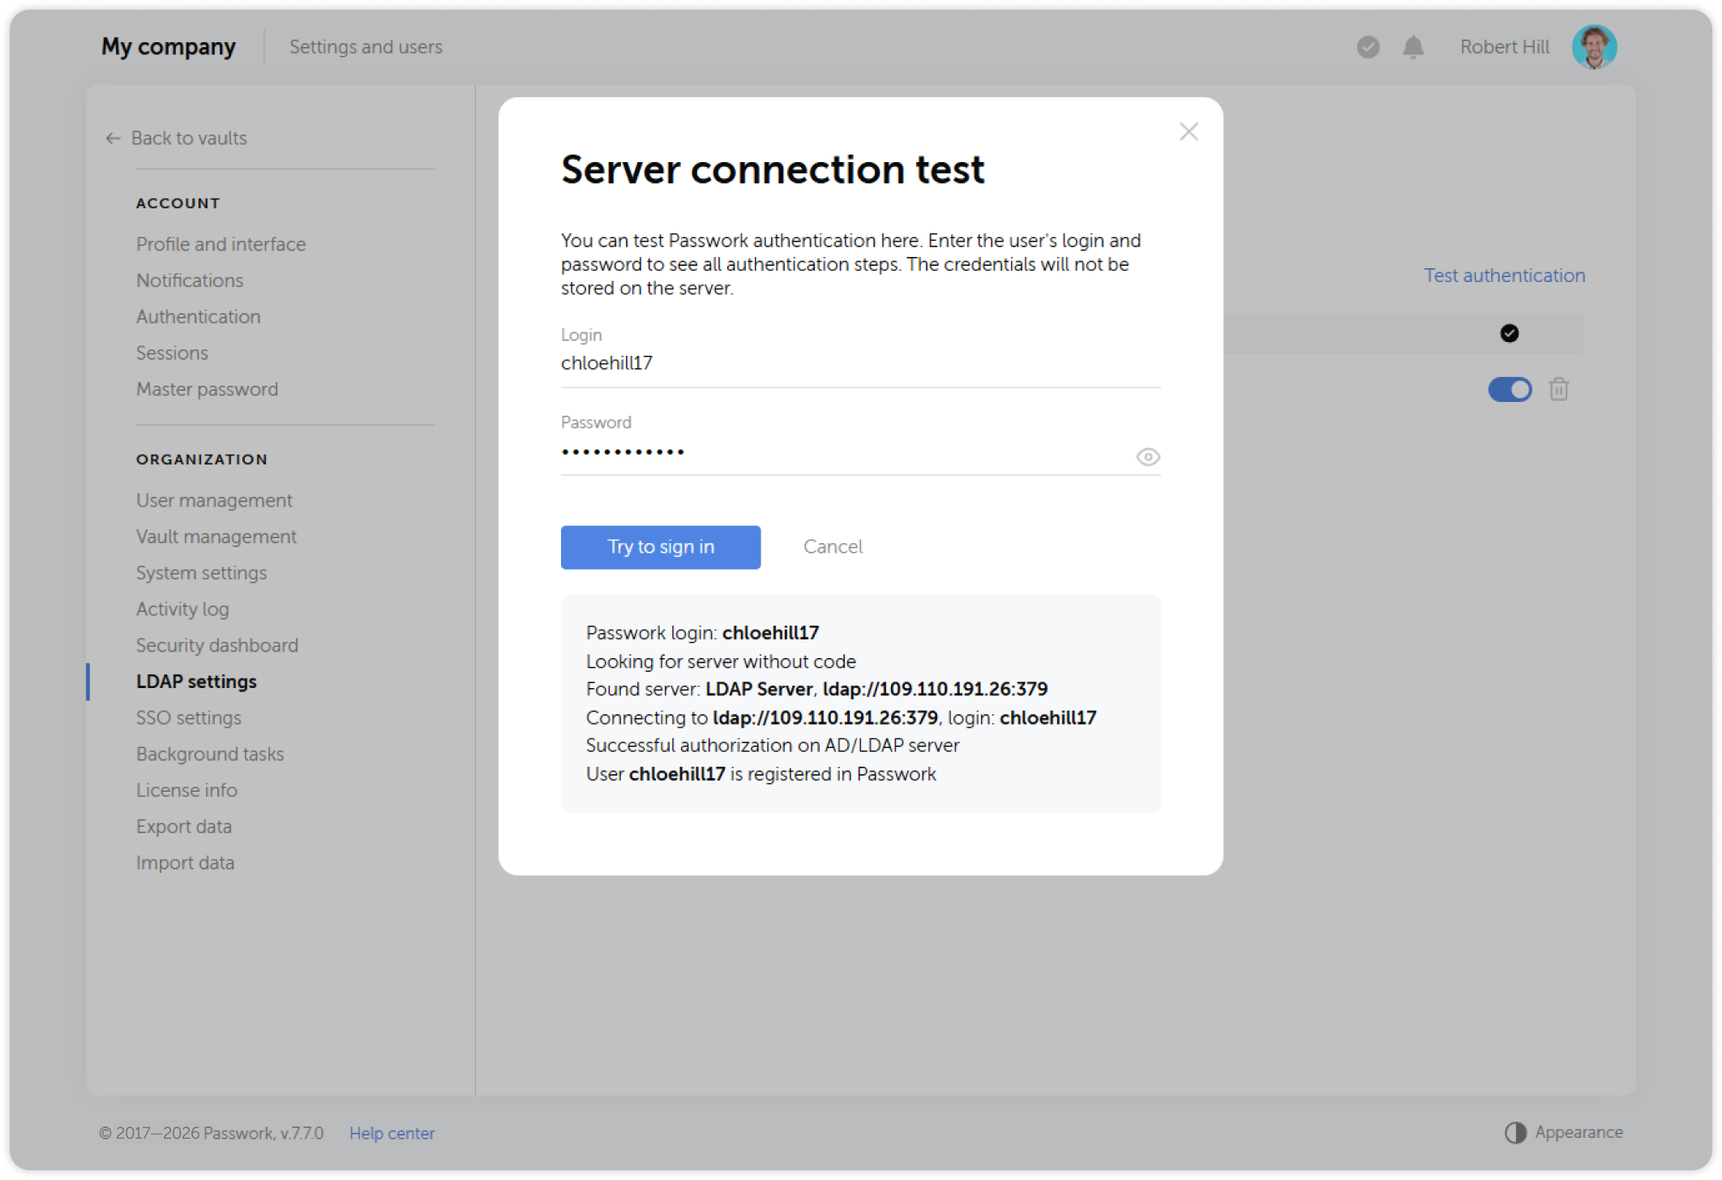This screenshot has width=1722, height=1180.
Task: Click Settings and users header text
Action: tap(366, 47)
